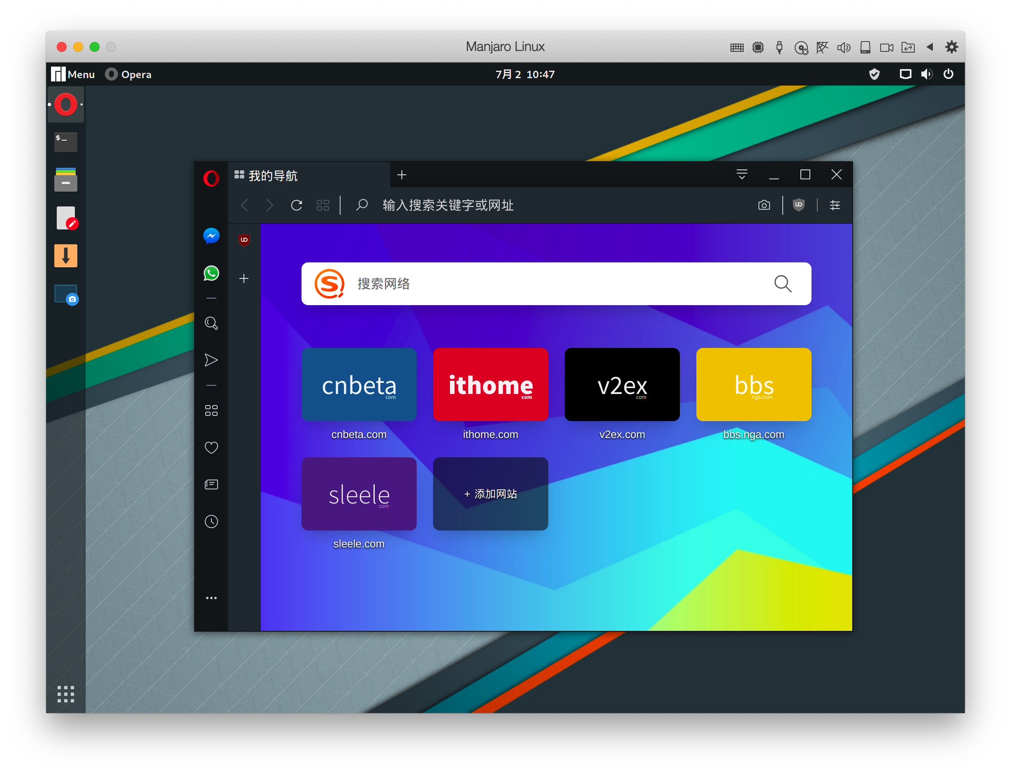Open the tab menu icon in title bar
This screenshot has width=1011, height=774.
tap(742, 175)
